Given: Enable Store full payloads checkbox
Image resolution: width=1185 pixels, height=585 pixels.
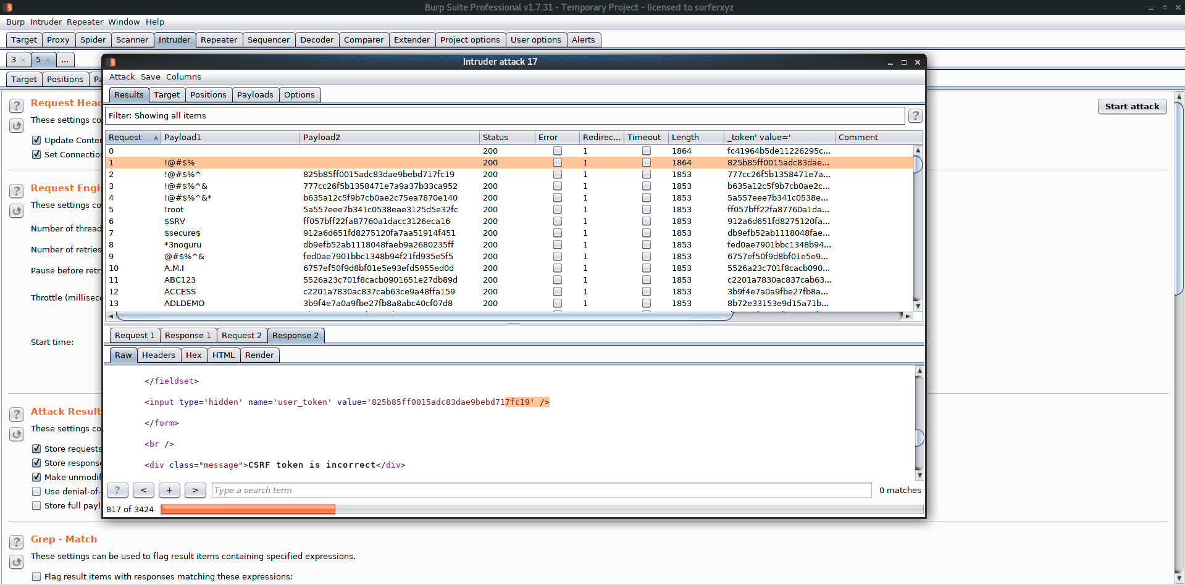Looking at the screenshot, I should [x=36, y=505].
